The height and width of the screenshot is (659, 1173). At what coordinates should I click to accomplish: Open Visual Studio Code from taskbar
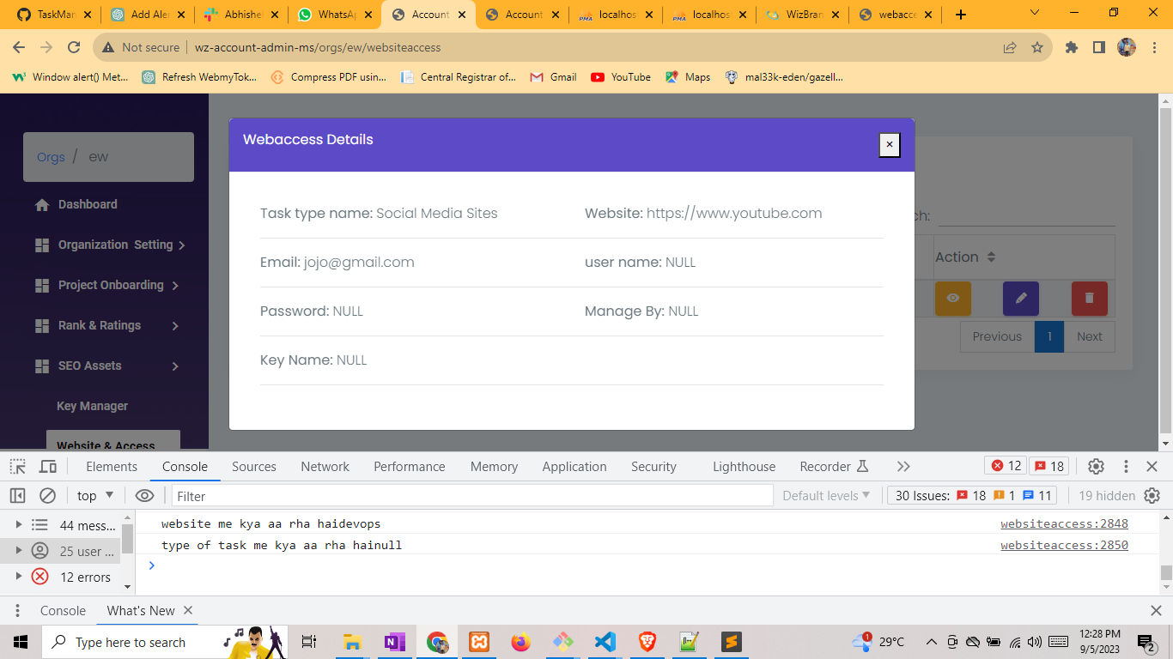click(605, 642)
